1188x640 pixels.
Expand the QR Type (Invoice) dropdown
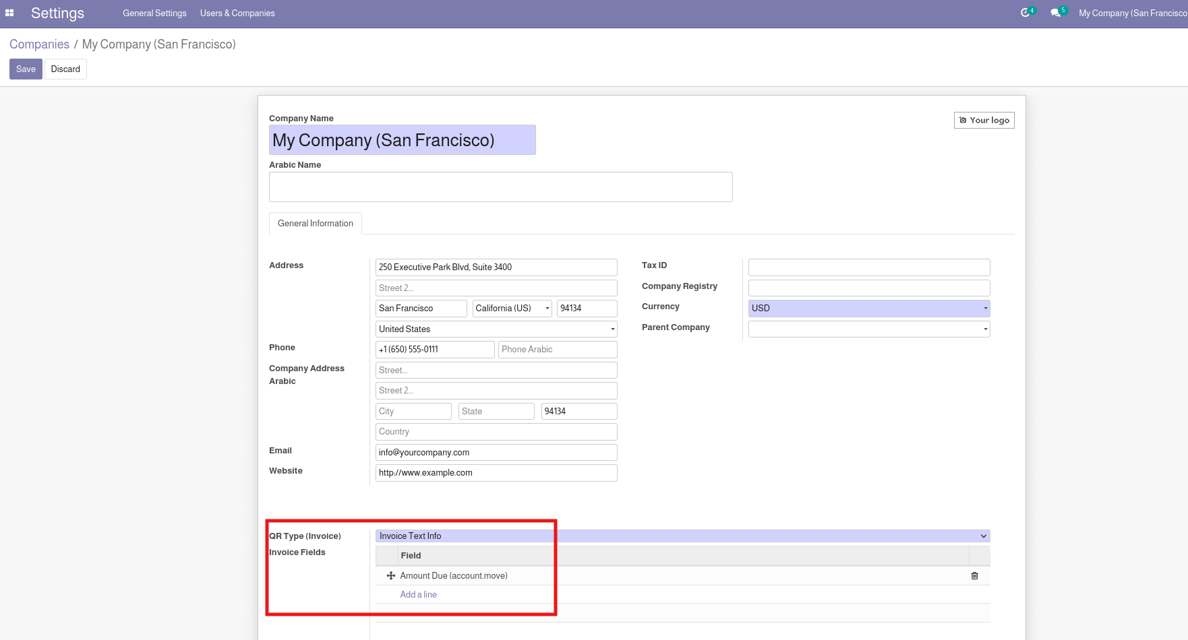click(x=682, y=536)
